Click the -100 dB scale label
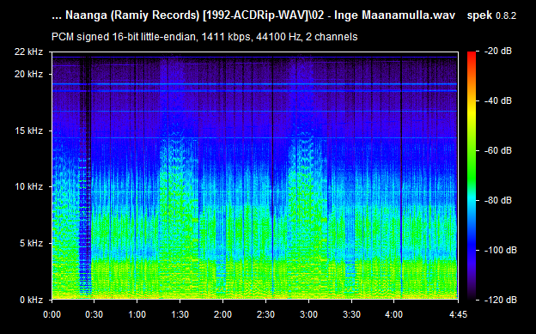The image size is (536, 334). coord(501,250)
